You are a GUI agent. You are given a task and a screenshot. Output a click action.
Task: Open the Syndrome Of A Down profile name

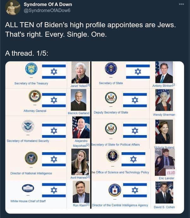point(48,4)
